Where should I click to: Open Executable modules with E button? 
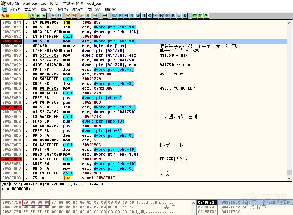click(x=120, y=16)
